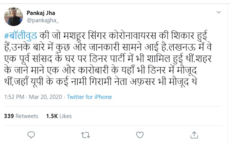Click the 1:52 PM timestamp
Screen dimensions: 230x143
point(14,97)
